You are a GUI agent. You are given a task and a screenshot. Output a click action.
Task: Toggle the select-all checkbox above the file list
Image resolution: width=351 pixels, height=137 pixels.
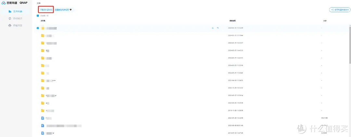point(38,16)
